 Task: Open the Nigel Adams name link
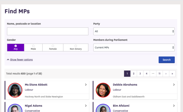(x=34, y=106)
